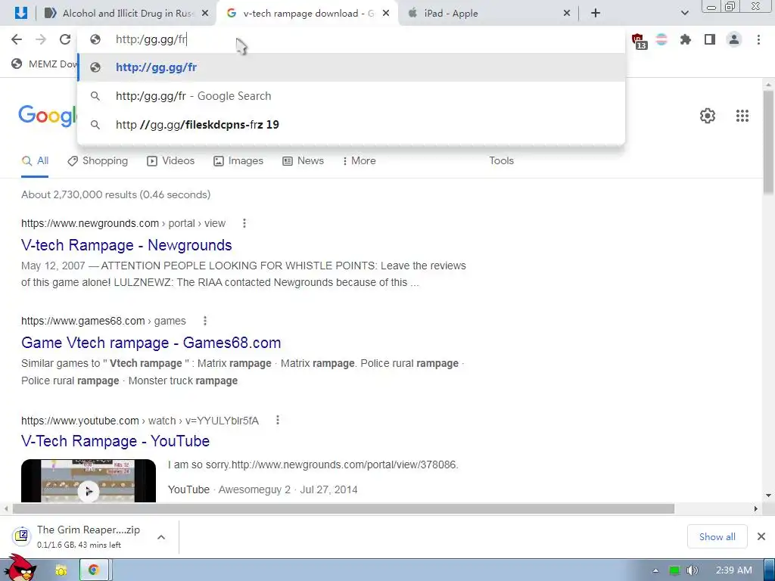The width and height of the screenshot is (775, 581).
Task: Open the Google apps grid
Action: click(742, 116)
